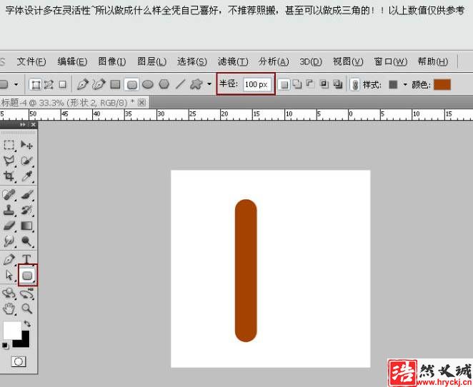The height and width of the screenshot is (387, 473).
Task: Reset default foreground and background colors
Action: point(5,345)
